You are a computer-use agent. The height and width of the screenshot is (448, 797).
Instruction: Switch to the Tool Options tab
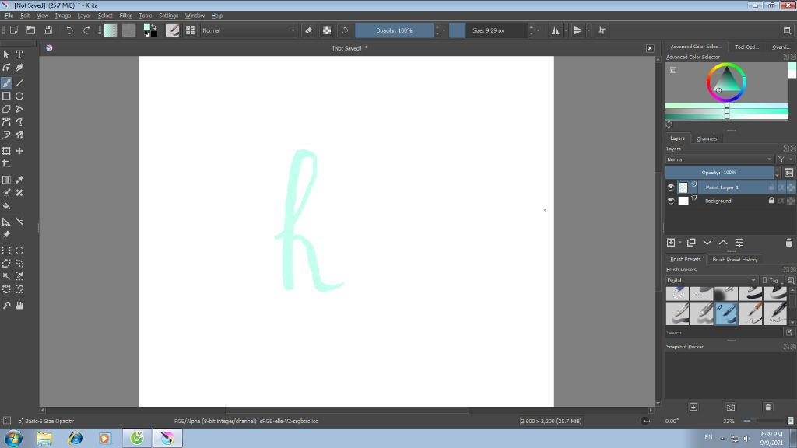746,47
